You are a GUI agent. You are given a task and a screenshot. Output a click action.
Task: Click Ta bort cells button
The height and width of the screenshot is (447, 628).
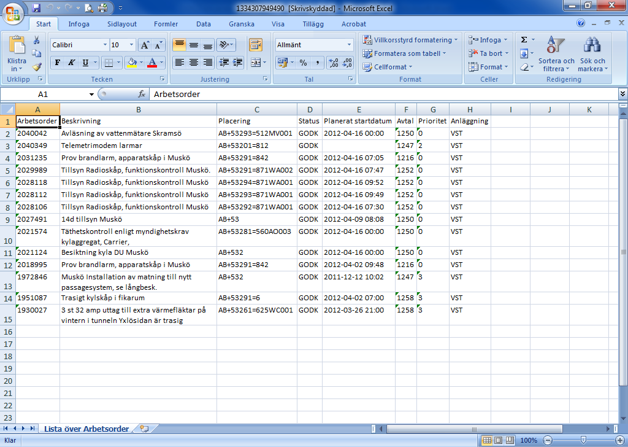pyautogui.click(x=488, y=53)
